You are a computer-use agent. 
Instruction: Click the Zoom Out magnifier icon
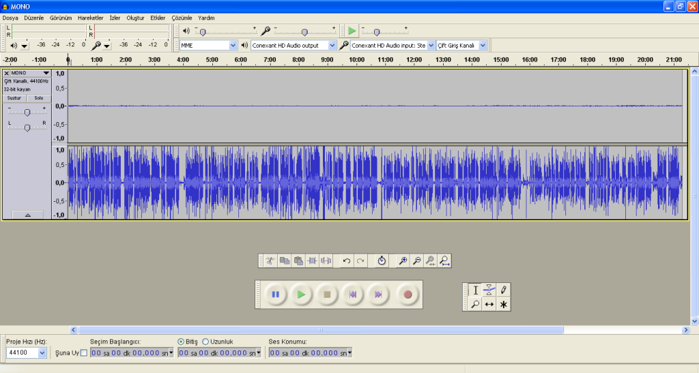416,261
